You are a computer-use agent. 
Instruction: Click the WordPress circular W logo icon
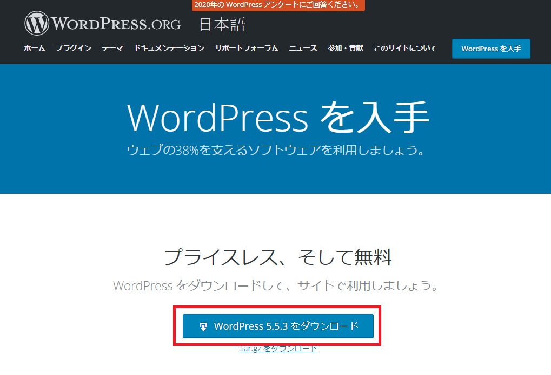point(37,24)
